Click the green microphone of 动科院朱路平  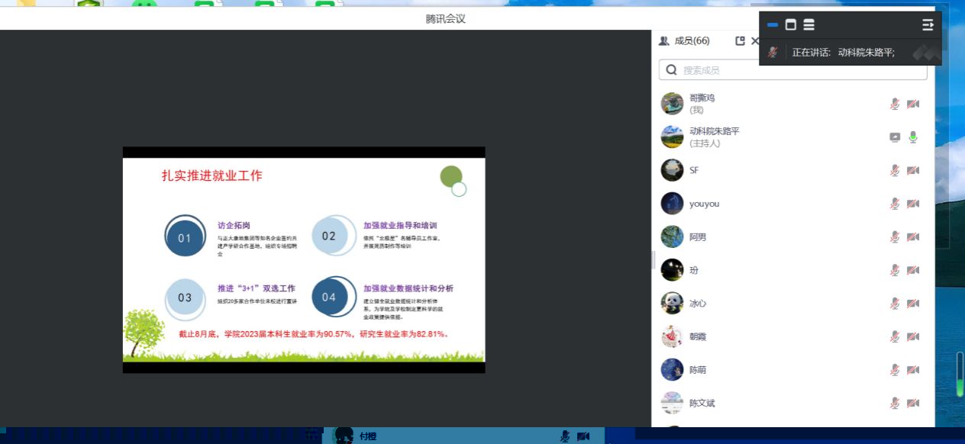click(x=912, y=137)
